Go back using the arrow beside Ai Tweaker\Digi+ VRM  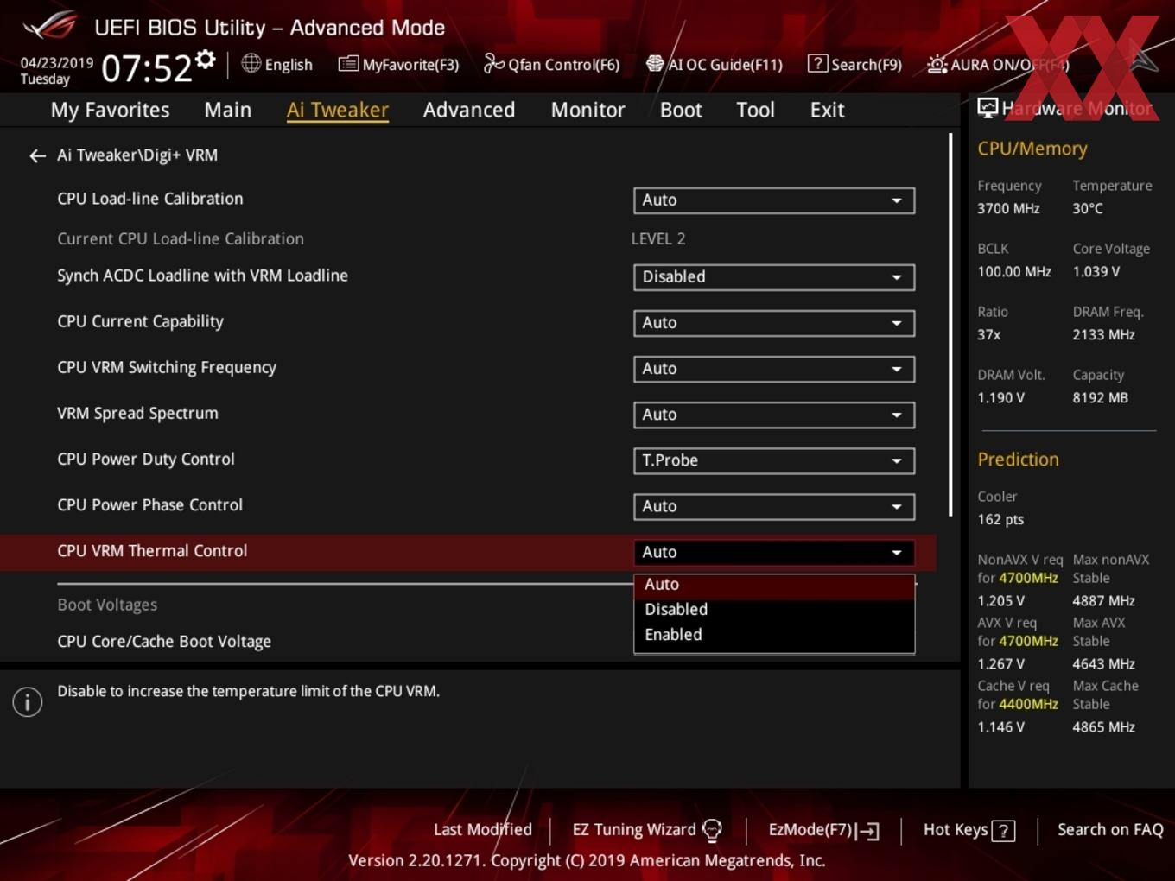pyautogui.click(x=37, y=155)
